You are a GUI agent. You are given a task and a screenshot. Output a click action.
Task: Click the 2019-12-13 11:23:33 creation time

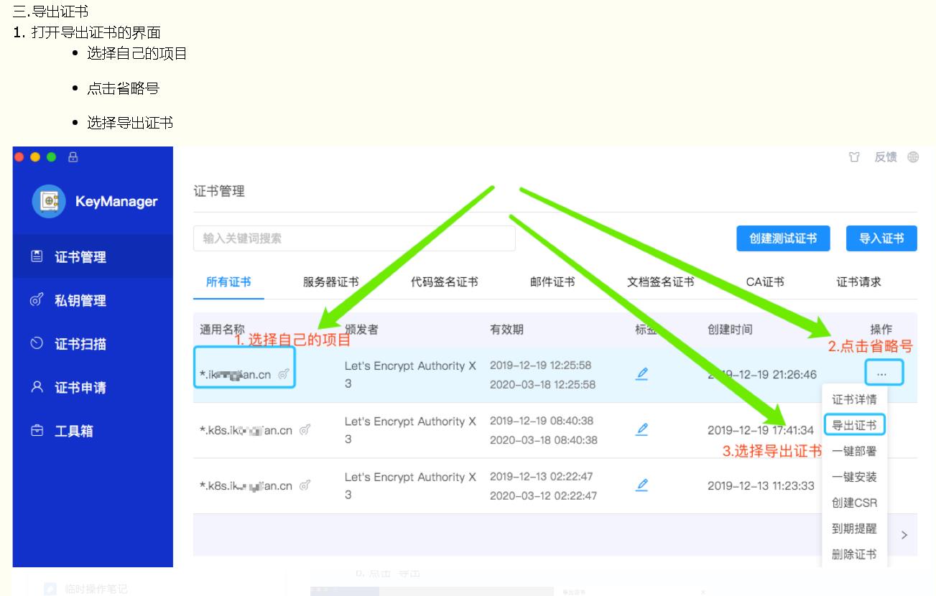761,485
